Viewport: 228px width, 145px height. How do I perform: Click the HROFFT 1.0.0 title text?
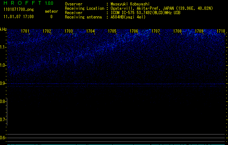click(29, 3)
